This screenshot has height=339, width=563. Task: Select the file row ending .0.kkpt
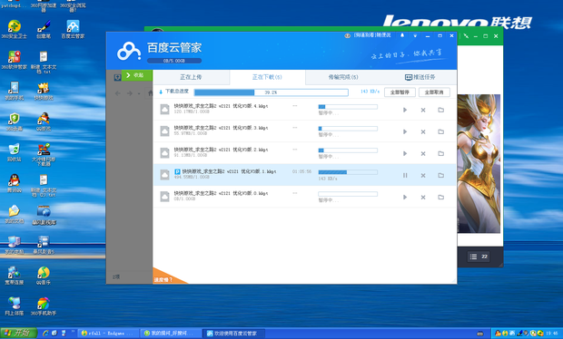[304, 197]
